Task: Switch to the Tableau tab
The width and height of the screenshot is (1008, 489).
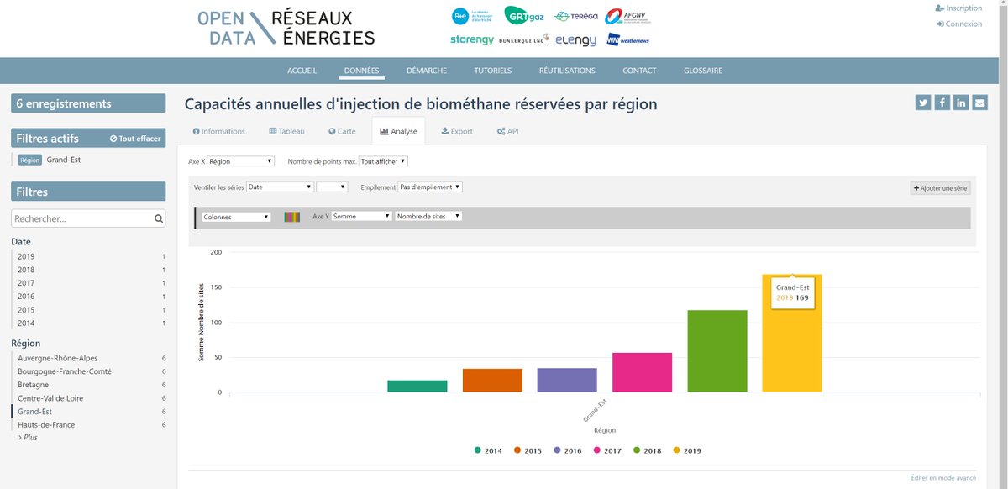Action: (x=286, y=132)
